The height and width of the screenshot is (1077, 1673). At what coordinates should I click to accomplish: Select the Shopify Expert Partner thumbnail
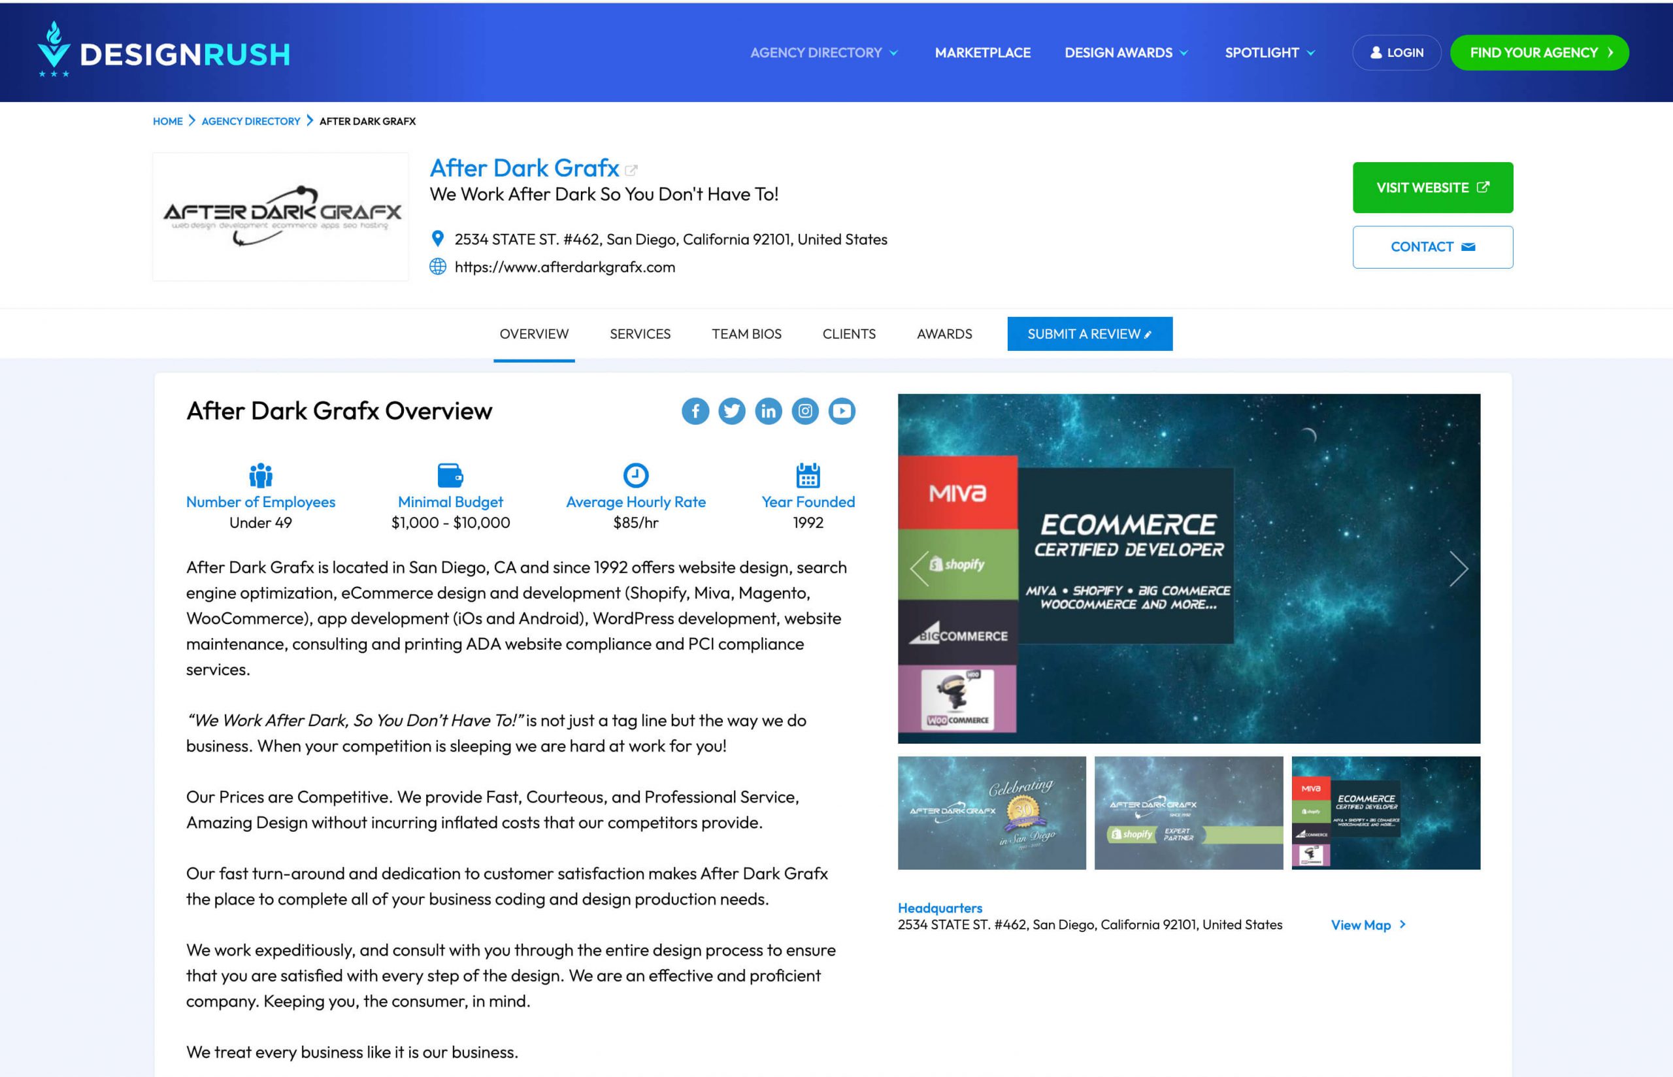coord(1189,812)
